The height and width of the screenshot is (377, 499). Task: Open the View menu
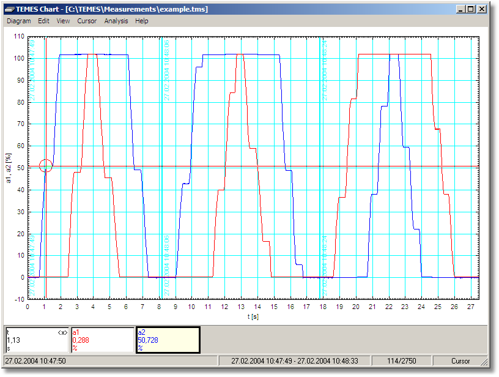(63, 21)
